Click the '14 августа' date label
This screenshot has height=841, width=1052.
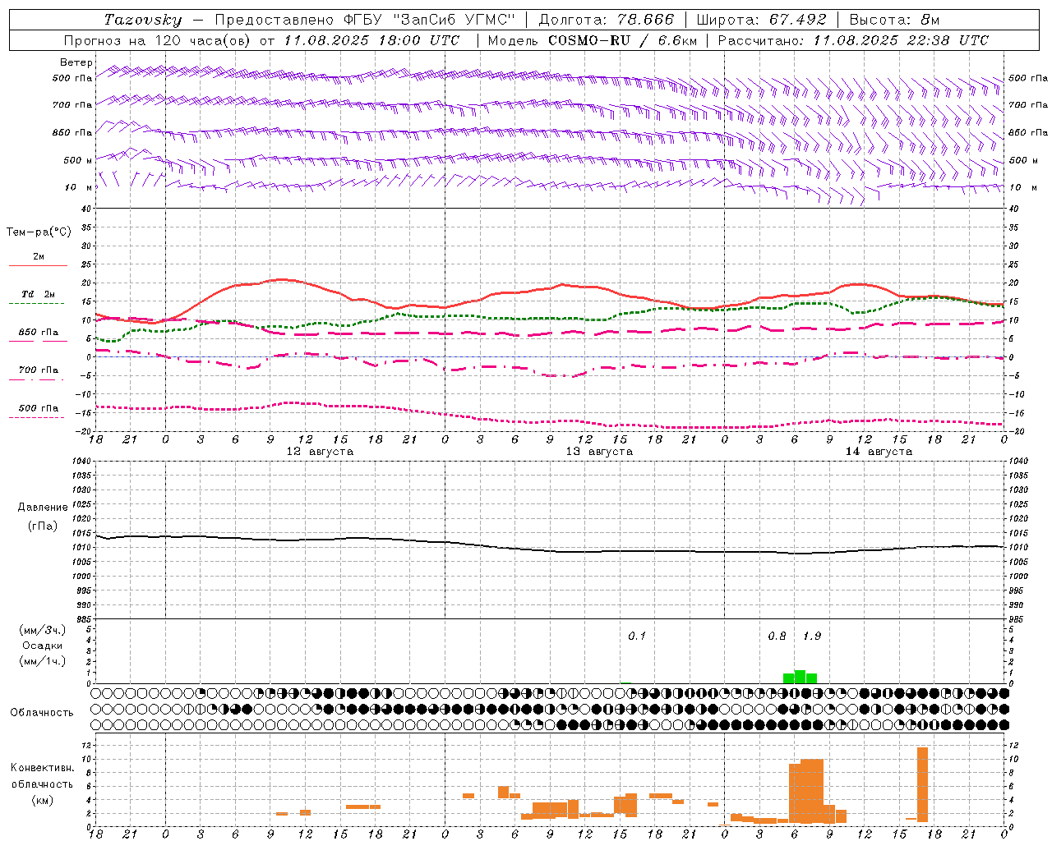[879, 452]
